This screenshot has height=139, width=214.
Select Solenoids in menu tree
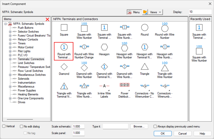pyautogui.click(x=23, y=79)
